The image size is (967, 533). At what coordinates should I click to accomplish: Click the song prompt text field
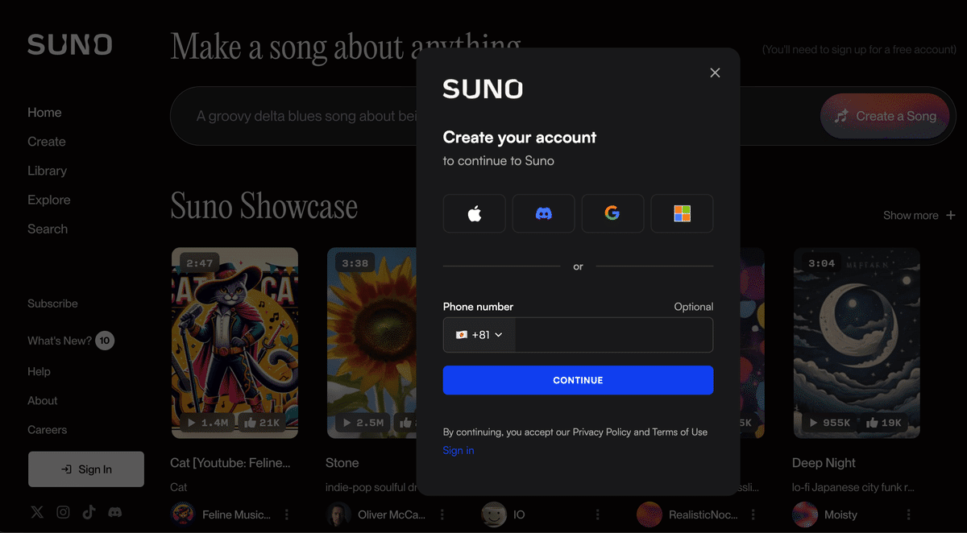coord(306,116)
